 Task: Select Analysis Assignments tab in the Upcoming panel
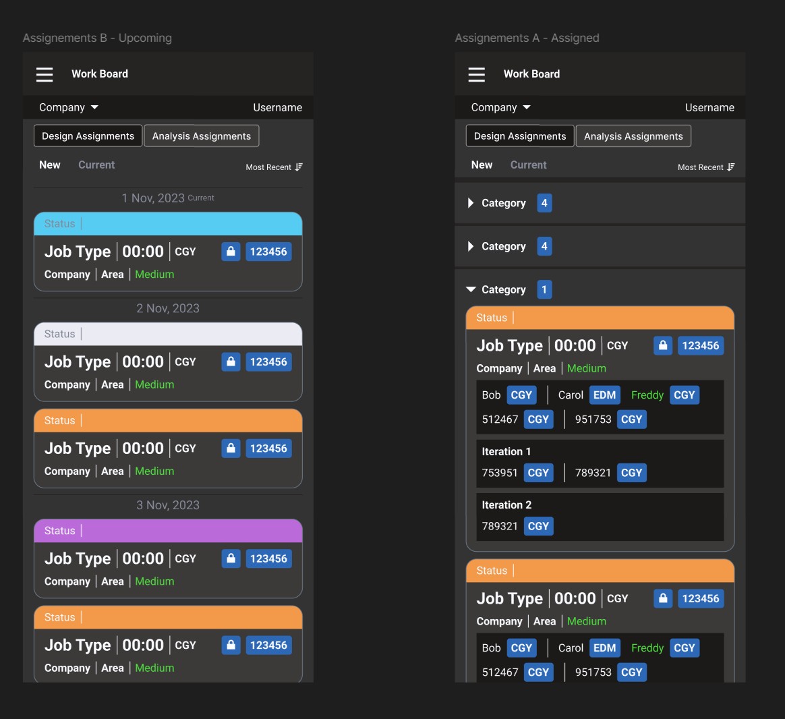click(x=202, y=136)
